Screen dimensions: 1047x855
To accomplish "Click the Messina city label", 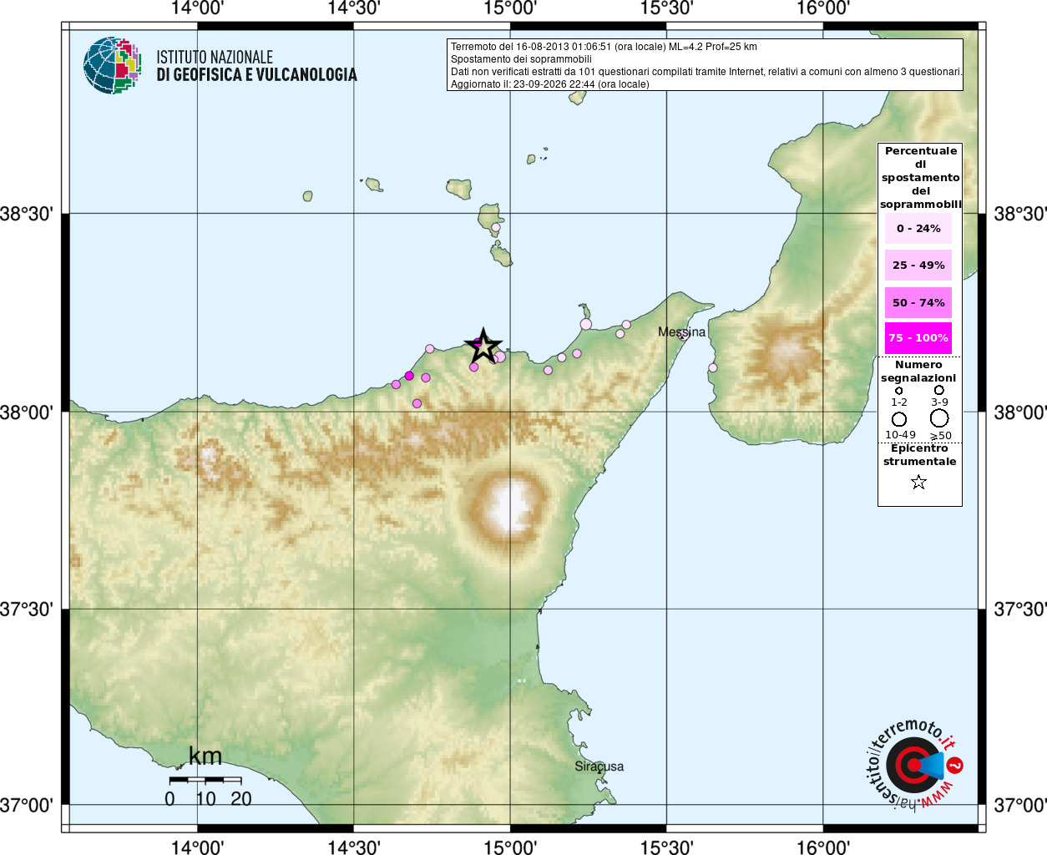I will (x=681, y=331).
